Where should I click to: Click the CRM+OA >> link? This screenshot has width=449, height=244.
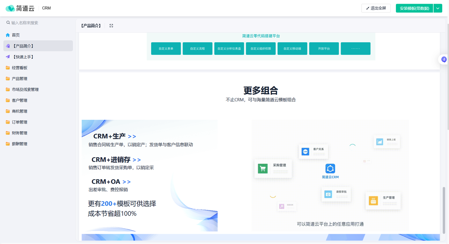111,182
